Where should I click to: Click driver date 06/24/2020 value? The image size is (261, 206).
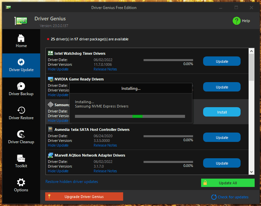click(x=103, y=136)
